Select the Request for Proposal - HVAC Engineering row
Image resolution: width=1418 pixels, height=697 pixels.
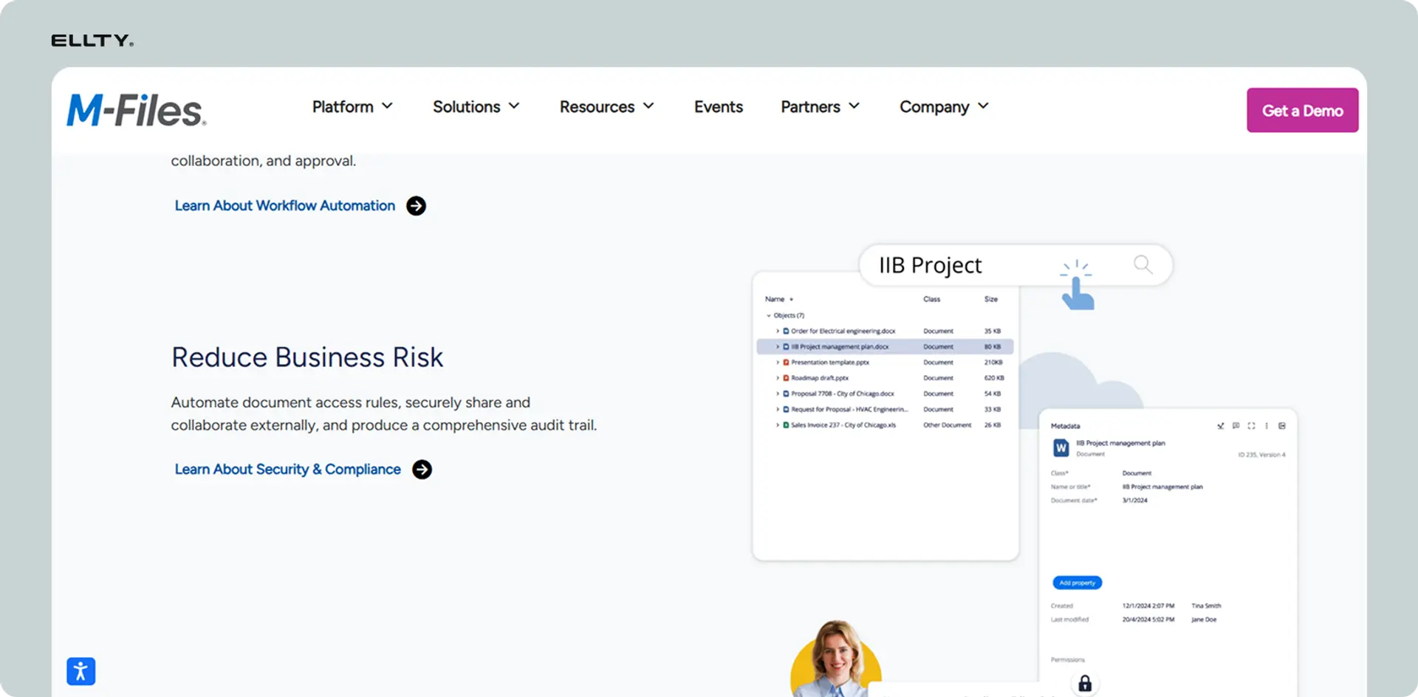pos(885,410)
